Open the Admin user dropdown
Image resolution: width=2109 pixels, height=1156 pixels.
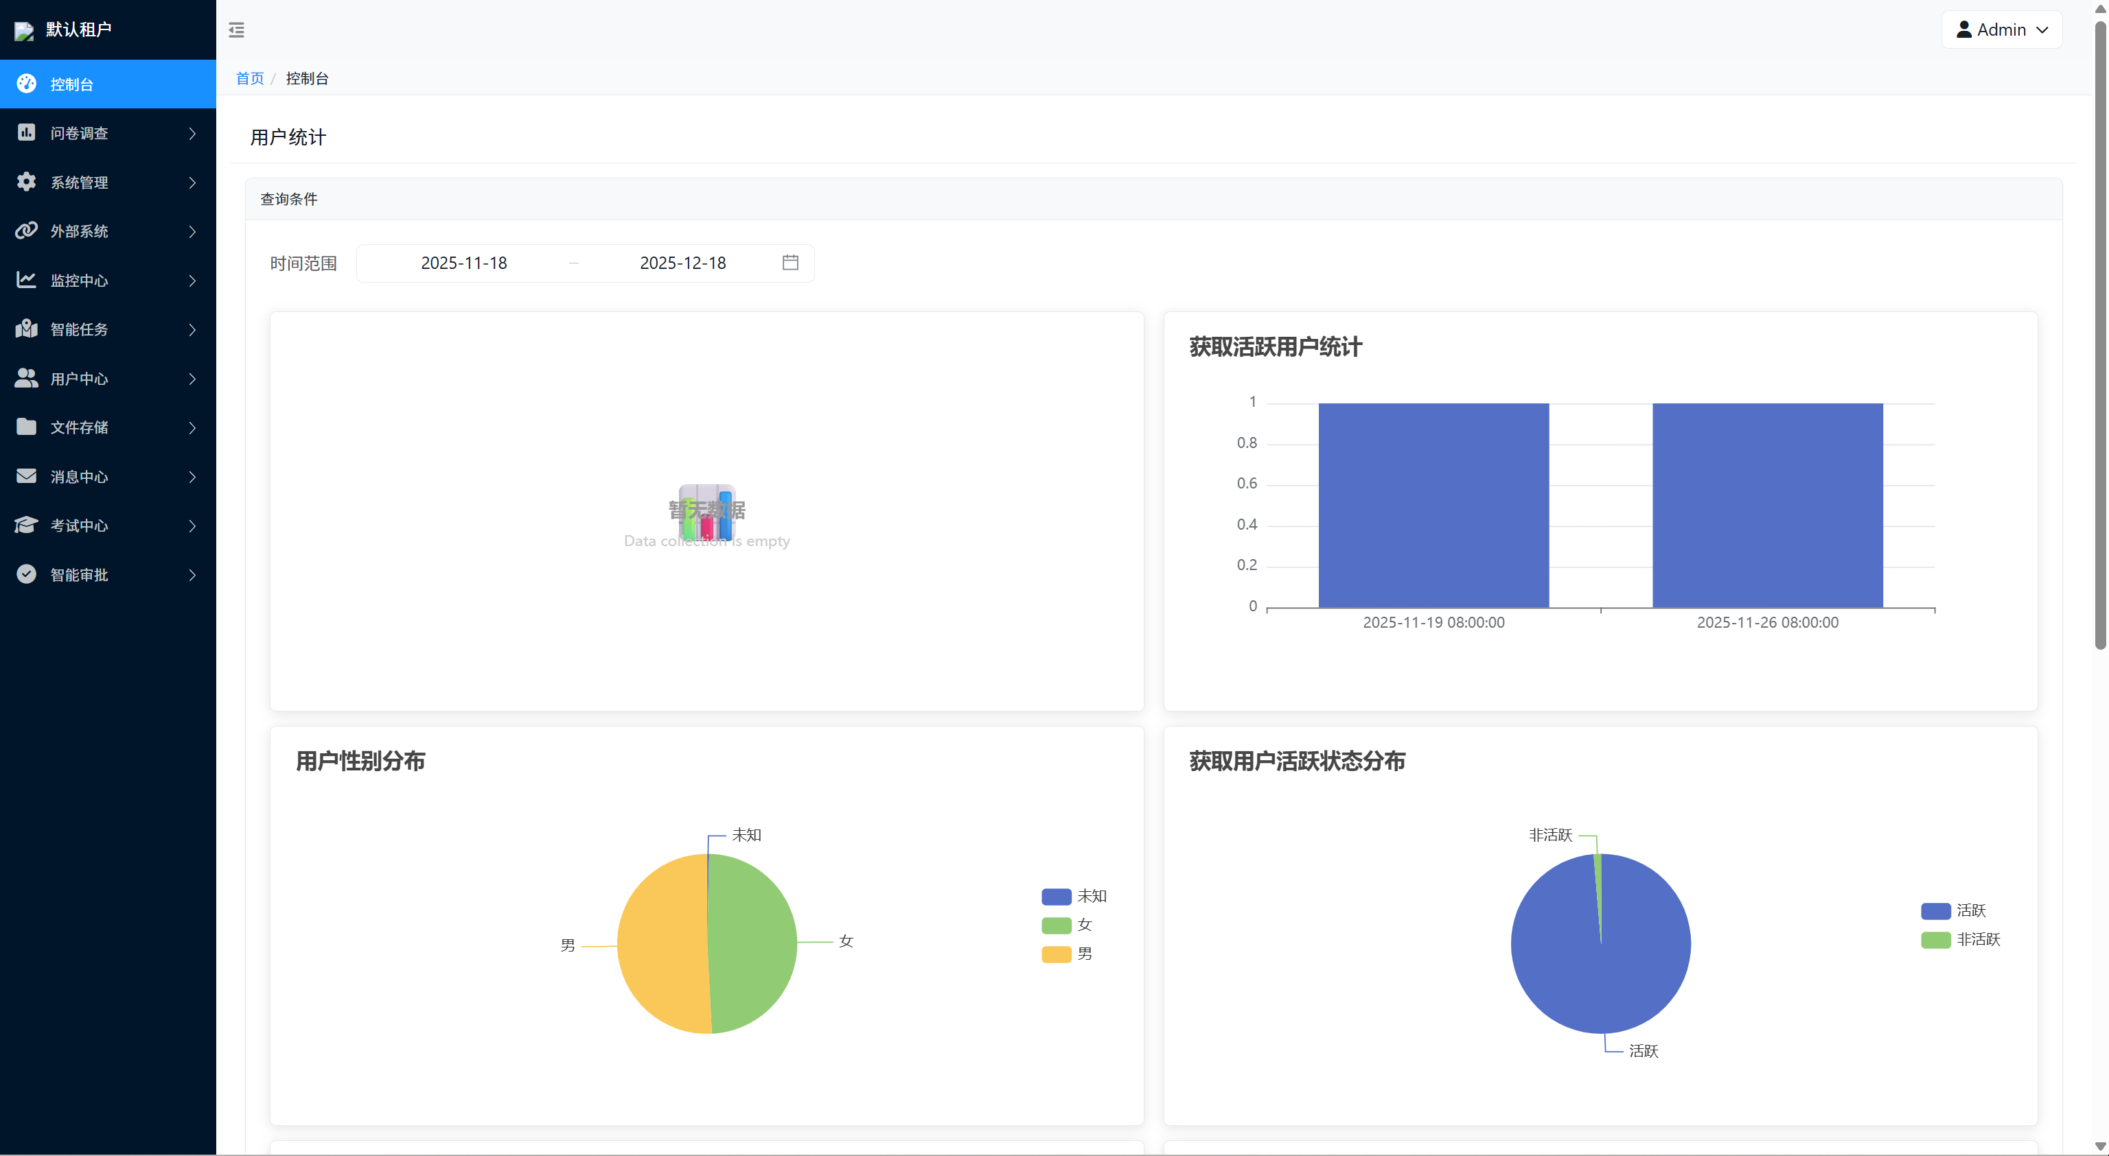pos(2001,30)
